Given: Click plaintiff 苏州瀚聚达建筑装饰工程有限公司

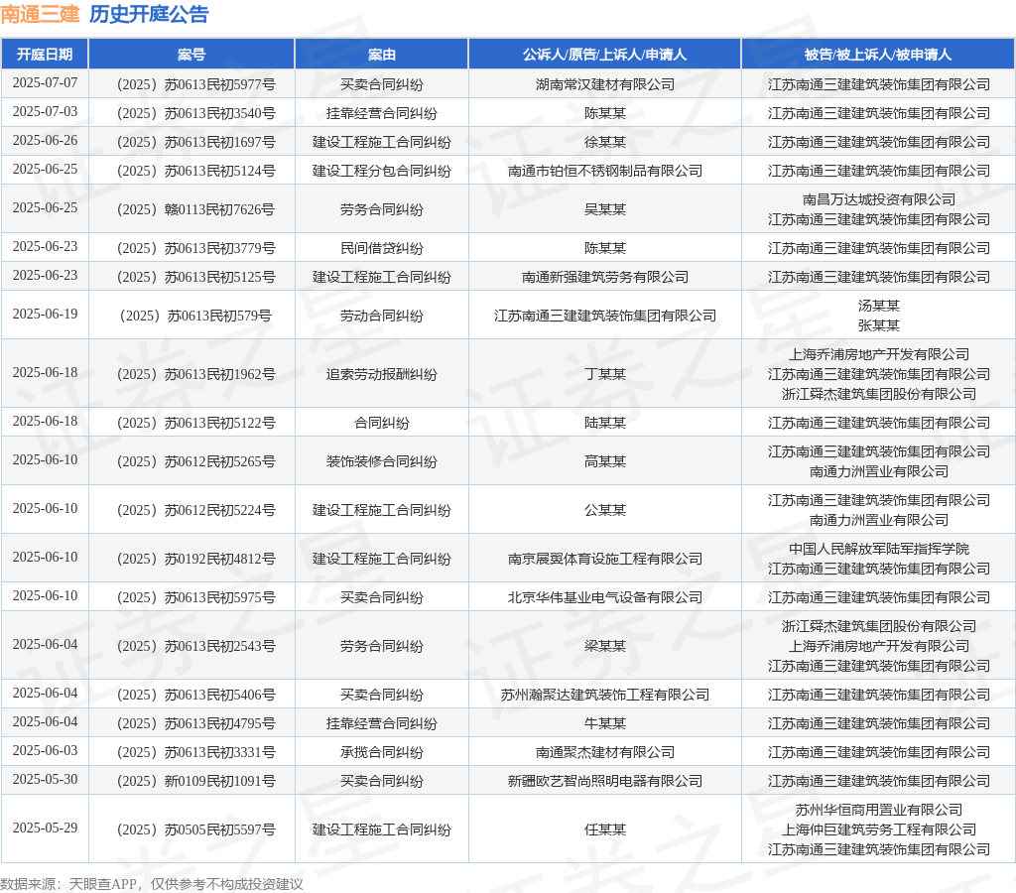Looking at the screenshot, I should (x=605, y=695).
